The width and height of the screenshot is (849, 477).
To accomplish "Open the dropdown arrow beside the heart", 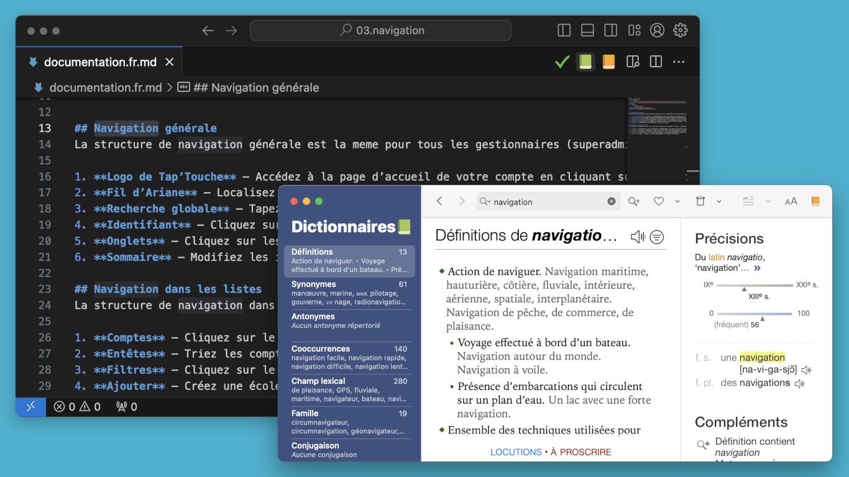I will click(x=677, y=201).
